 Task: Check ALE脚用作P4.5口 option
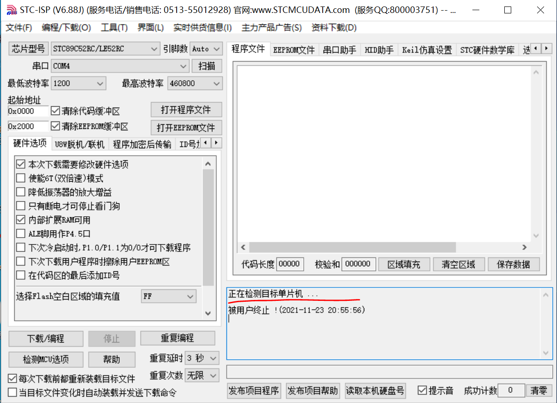pos(20,233)
